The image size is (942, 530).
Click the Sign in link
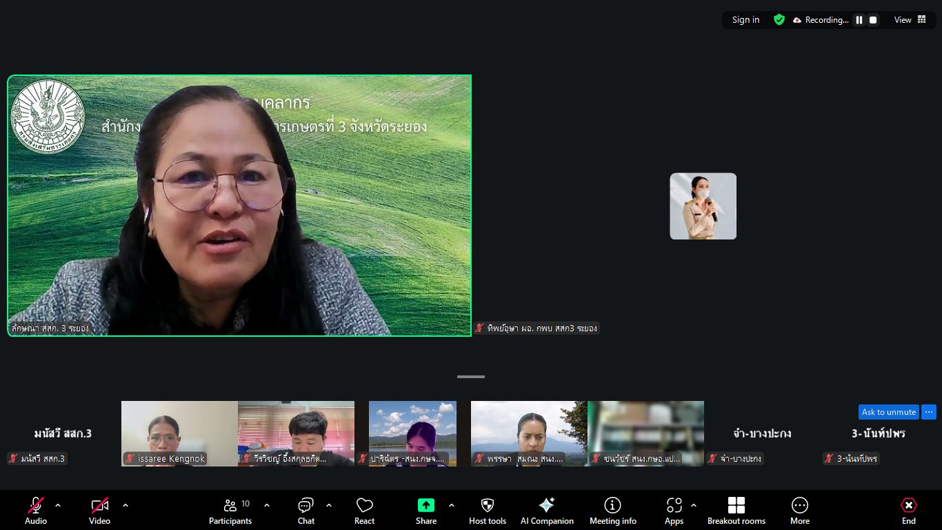coord(745,20)
